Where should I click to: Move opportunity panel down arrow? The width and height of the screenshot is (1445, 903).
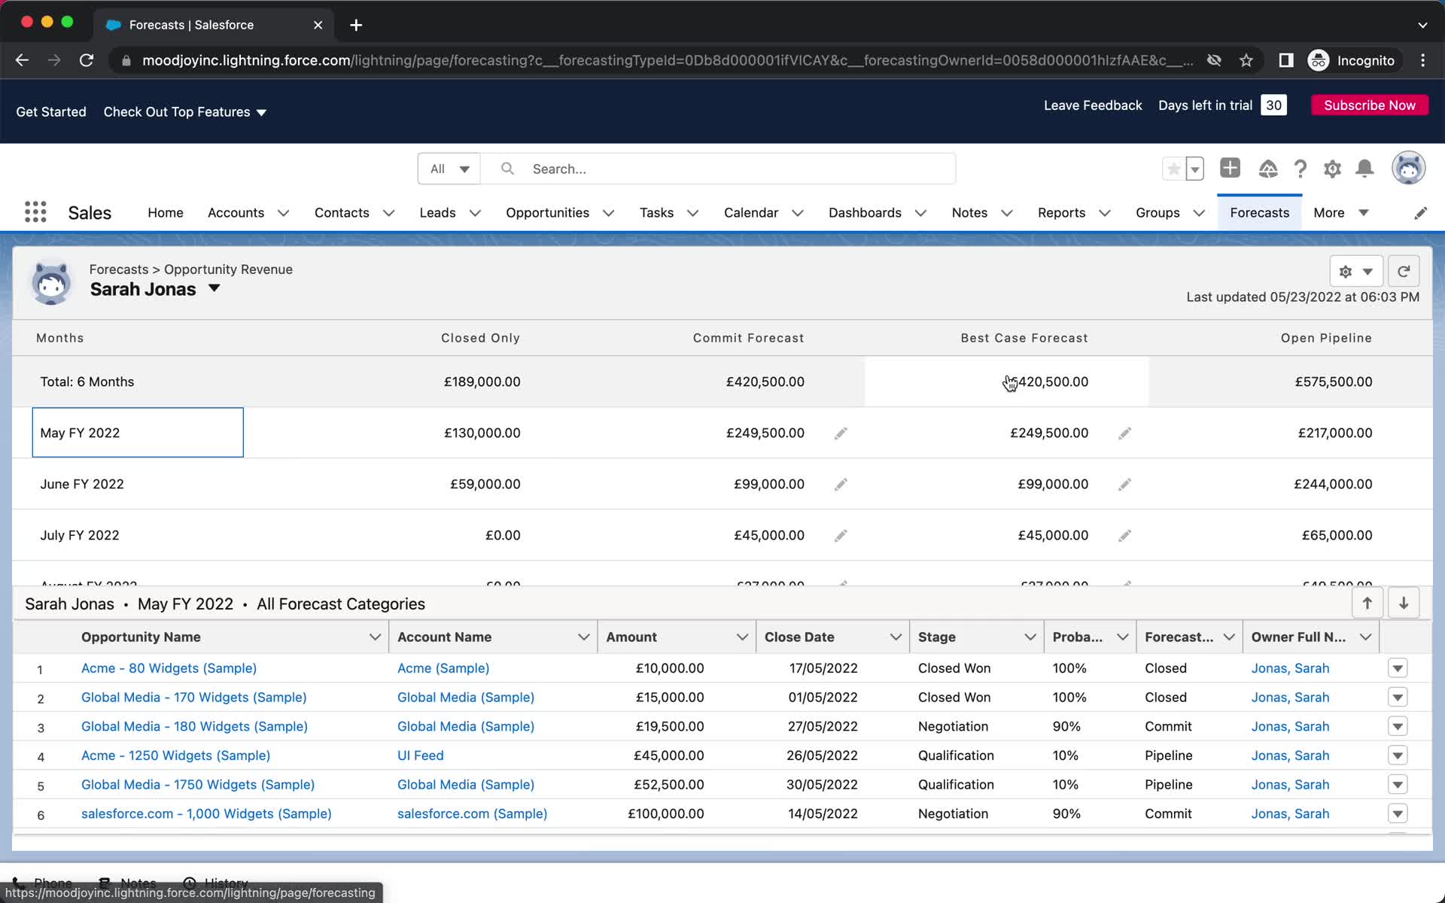click(1404, 603)
